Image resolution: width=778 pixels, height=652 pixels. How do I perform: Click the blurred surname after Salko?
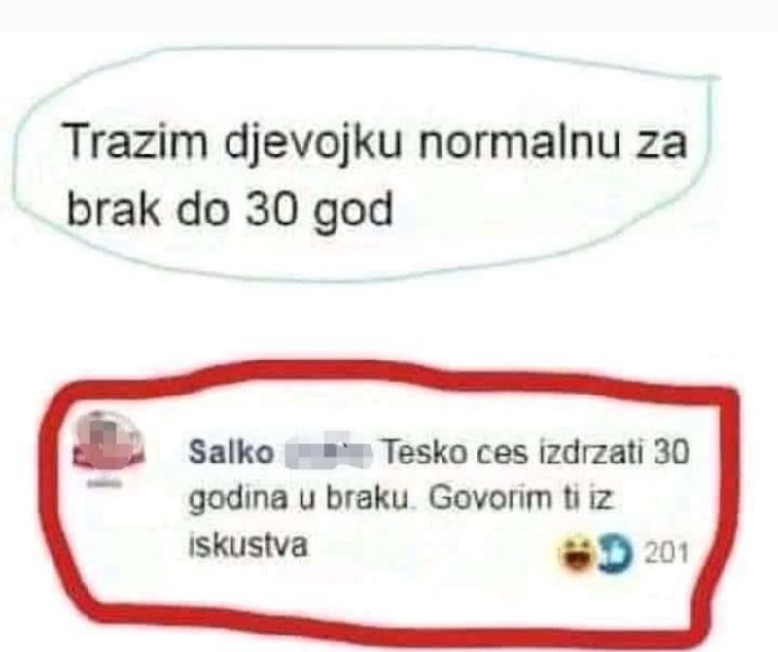pos(328,452)
